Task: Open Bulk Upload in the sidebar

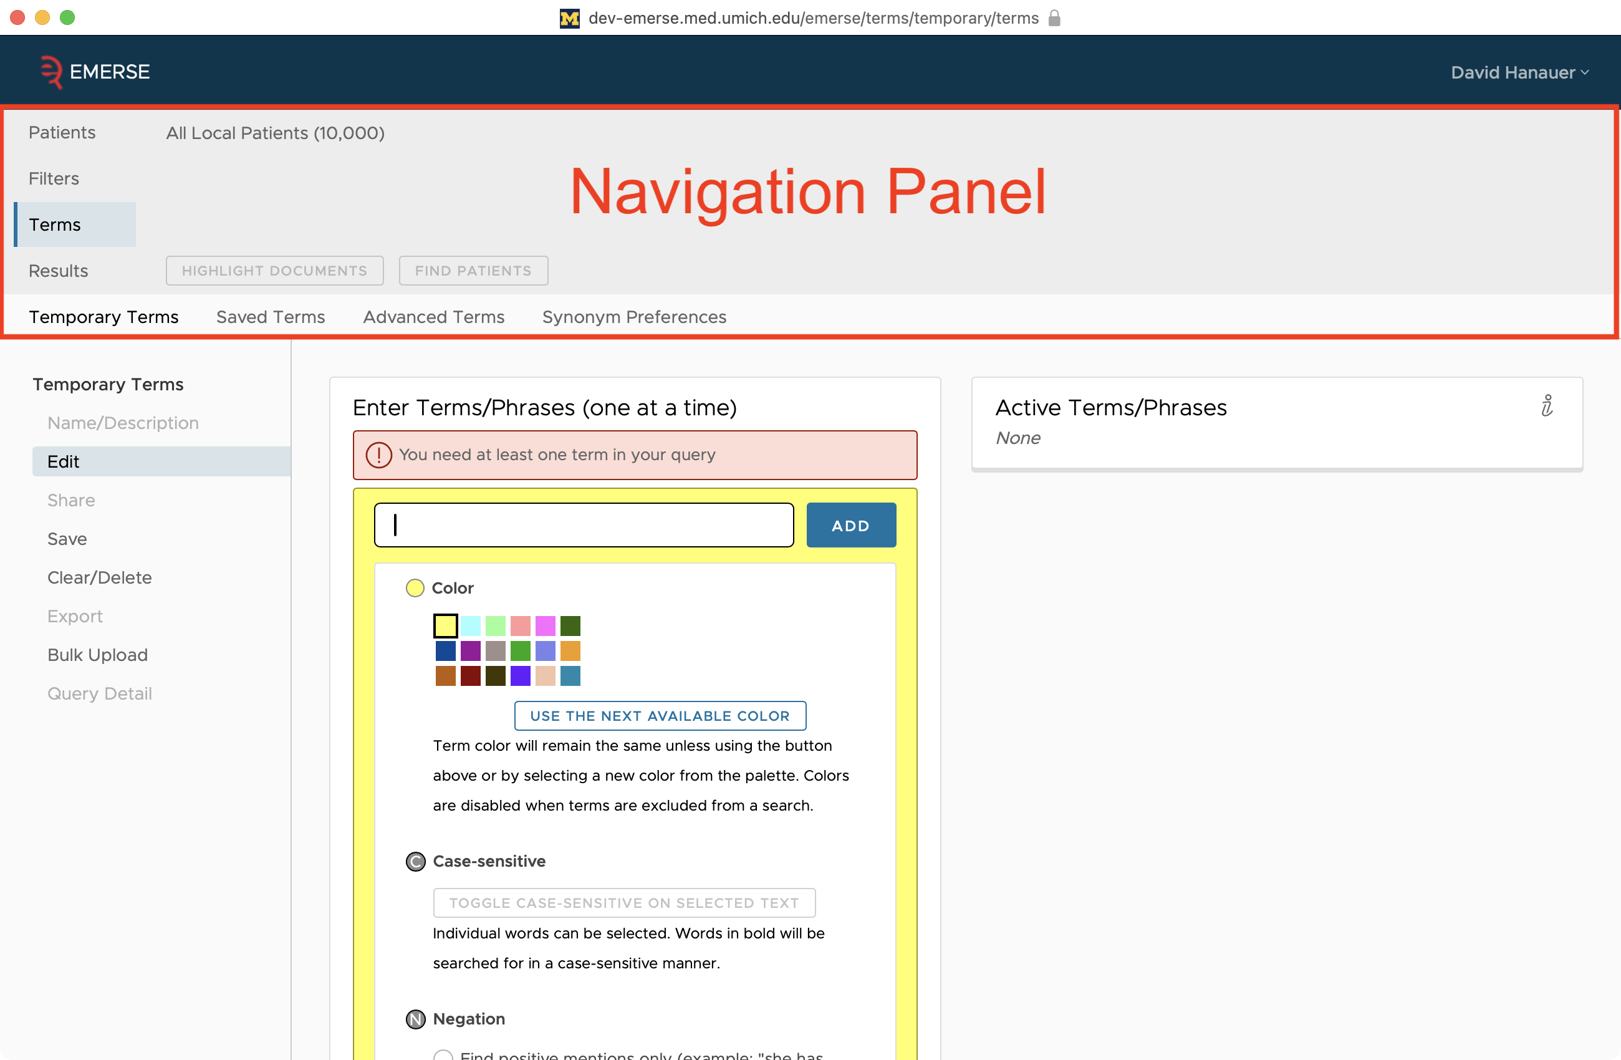Action: coord(97,655)
